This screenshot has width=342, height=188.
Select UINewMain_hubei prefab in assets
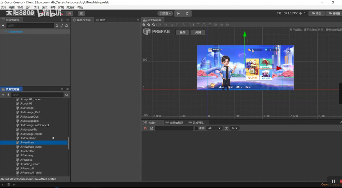31,147
